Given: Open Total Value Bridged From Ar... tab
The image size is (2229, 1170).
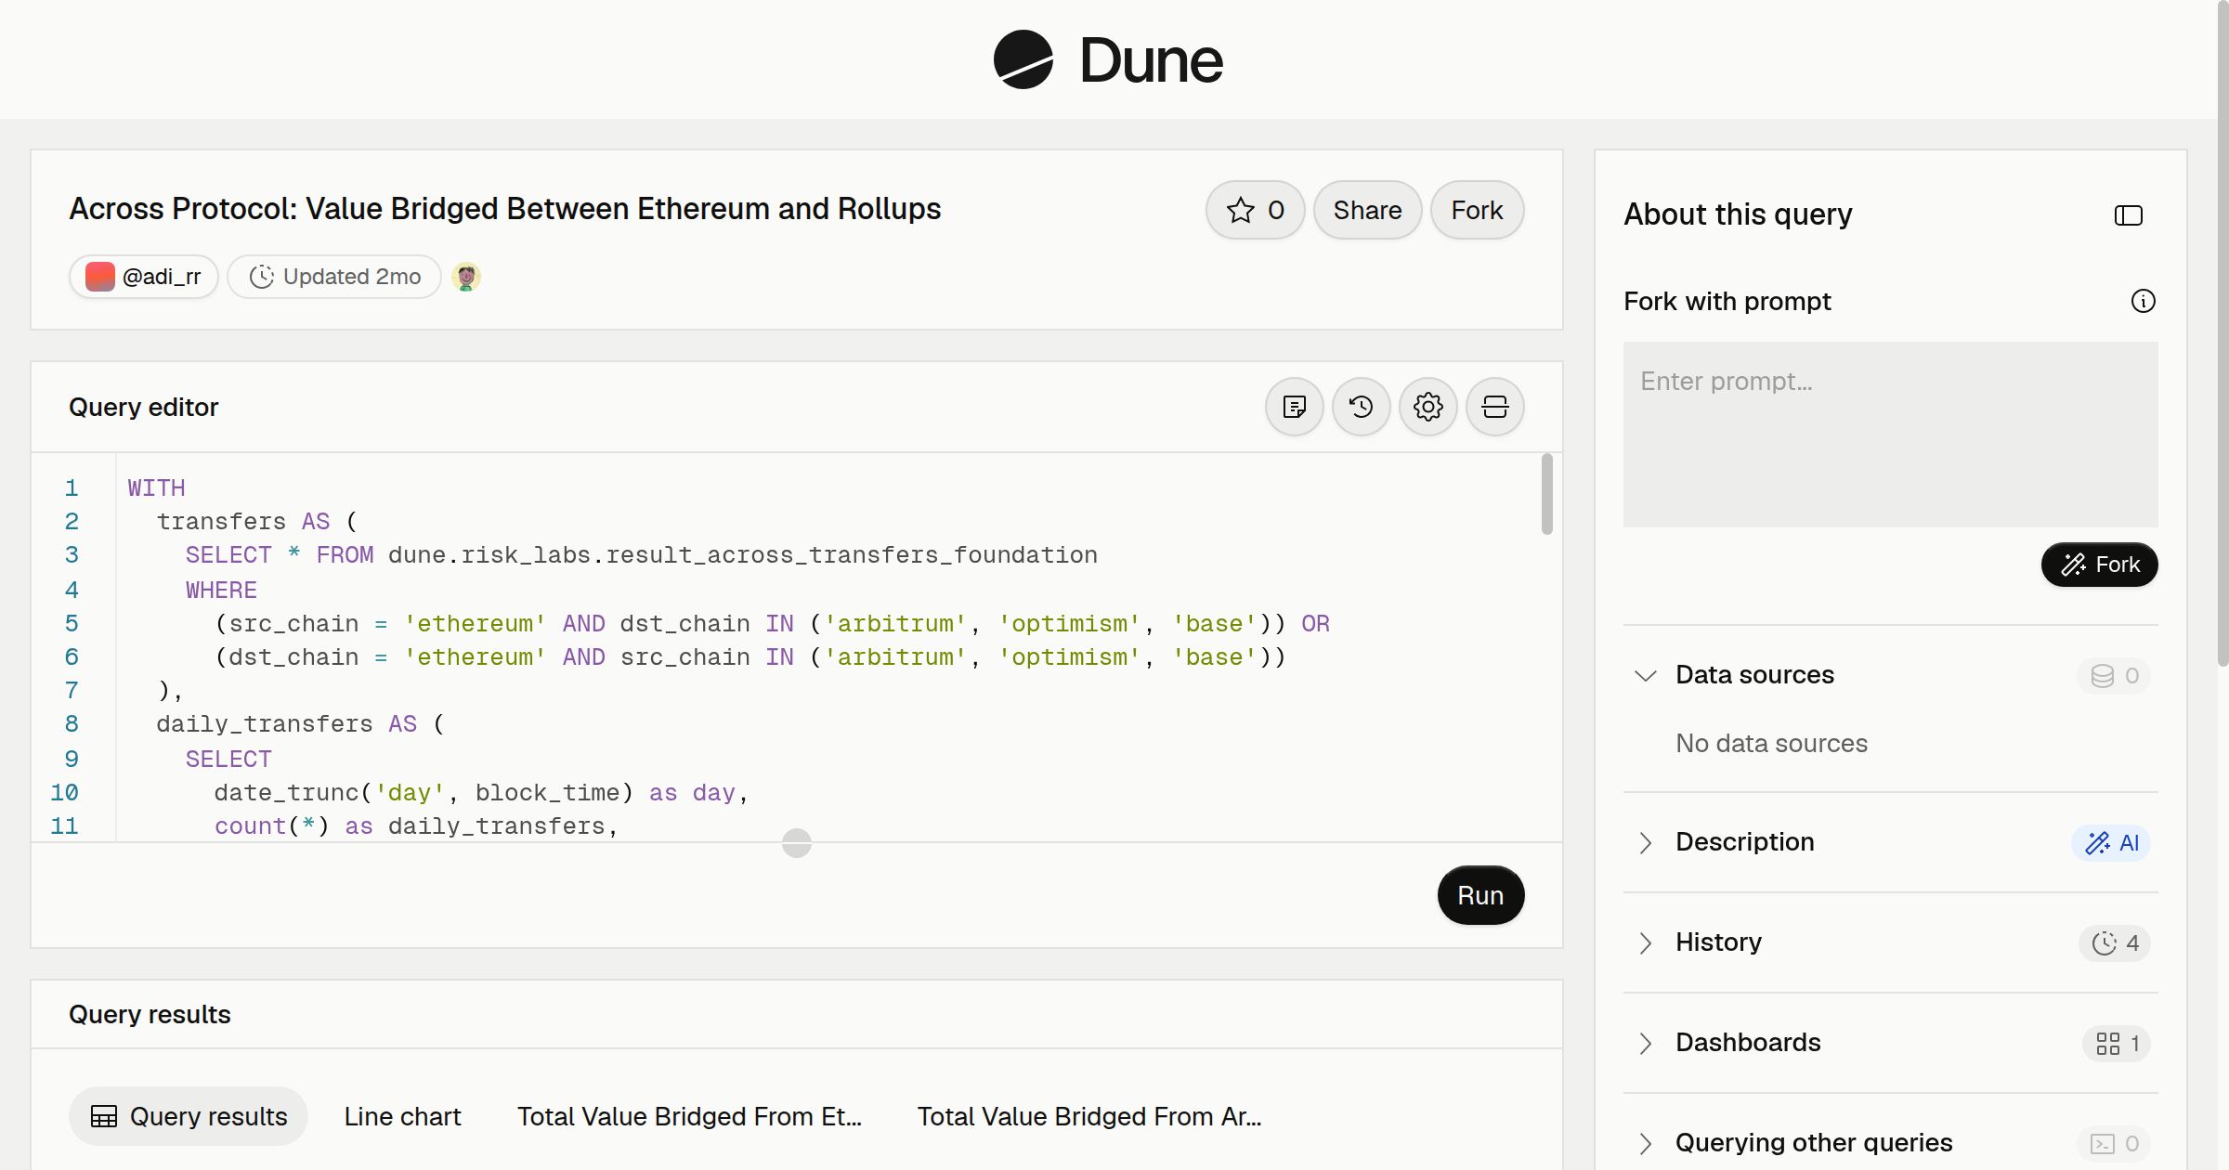Looking at the screenshot, I should (1088, 1116).
